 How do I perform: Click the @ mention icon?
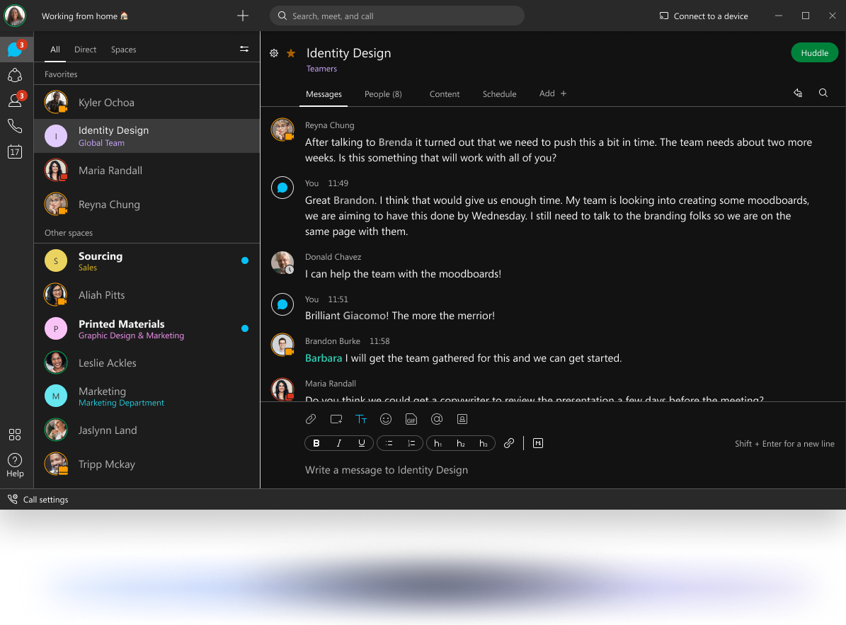437,419
